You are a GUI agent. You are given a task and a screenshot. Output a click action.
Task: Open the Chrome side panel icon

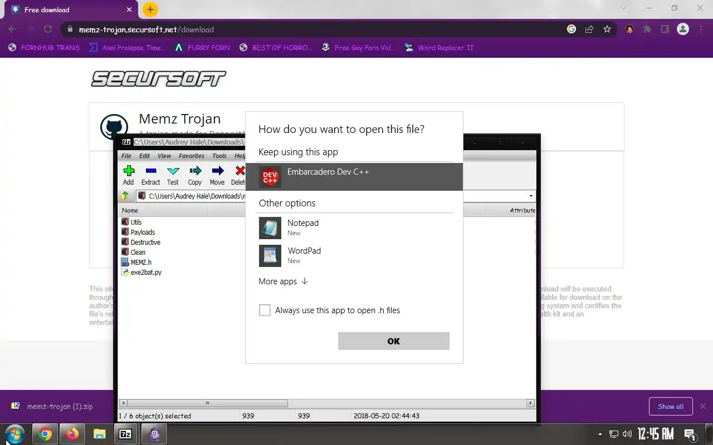[x=665, y=29]
